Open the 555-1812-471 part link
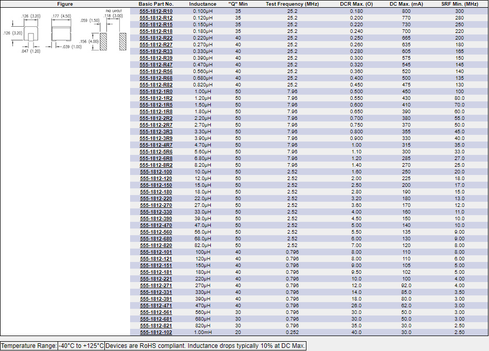Image resolution: width=489 pixels, height=351 pixels. coord(156,305)
